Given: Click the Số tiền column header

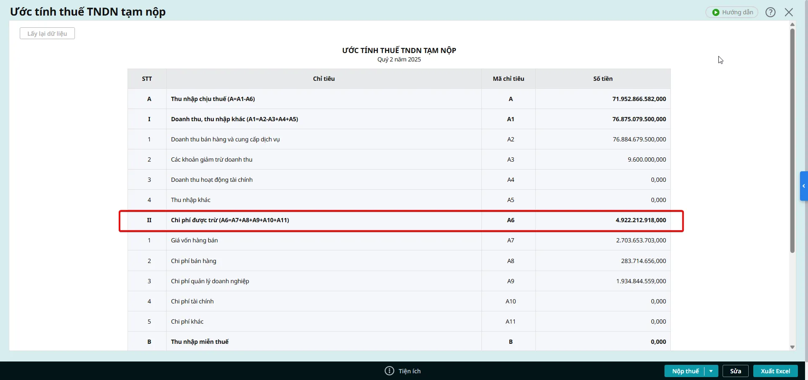Looking at the screenshot, I should [603, 79].
